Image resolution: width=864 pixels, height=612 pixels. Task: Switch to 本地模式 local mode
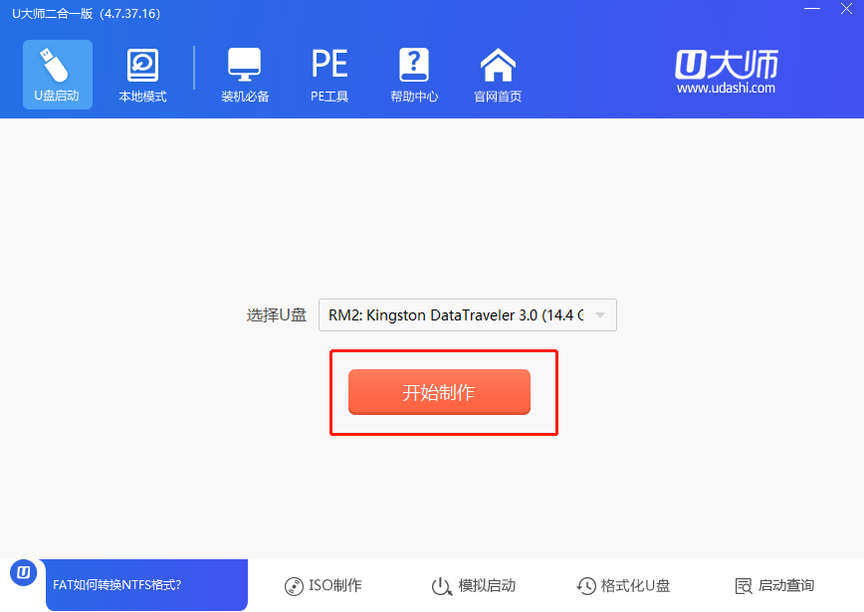142,76
